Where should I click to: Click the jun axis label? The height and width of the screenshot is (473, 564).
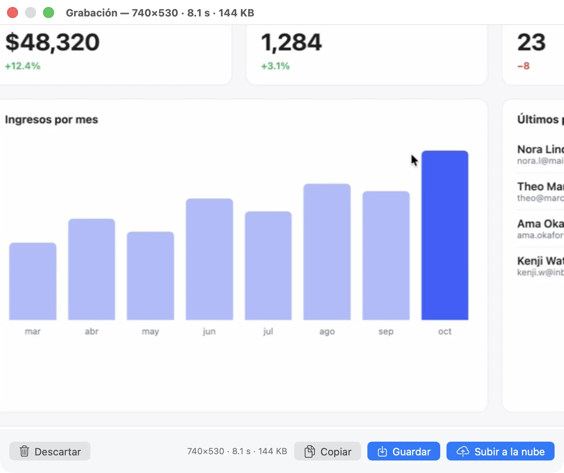click(x=209, y=332)
